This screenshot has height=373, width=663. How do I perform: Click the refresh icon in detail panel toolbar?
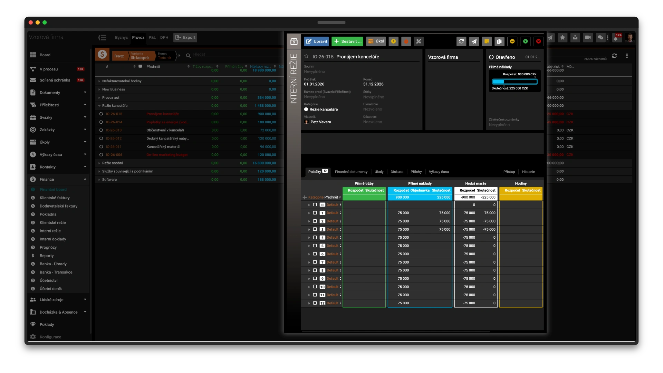click(x=461, y=41)
